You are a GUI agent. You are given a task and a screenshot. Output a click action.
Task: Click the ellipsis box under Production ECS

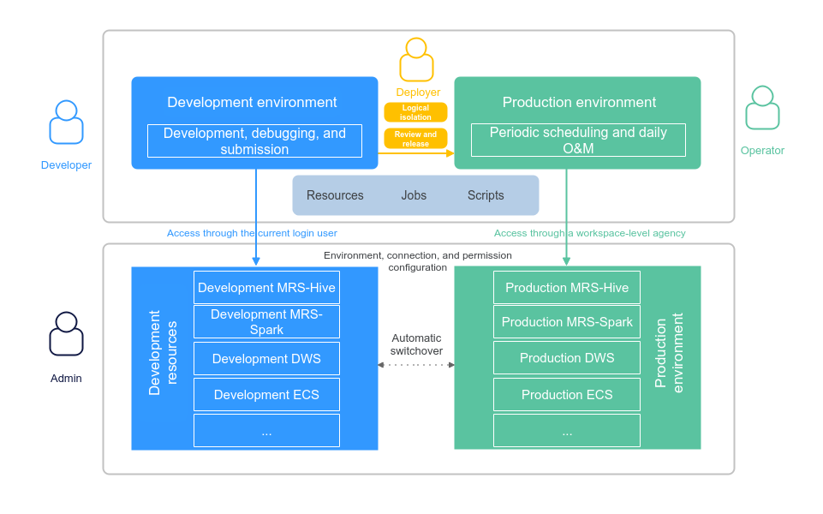[x=567, y=431]
